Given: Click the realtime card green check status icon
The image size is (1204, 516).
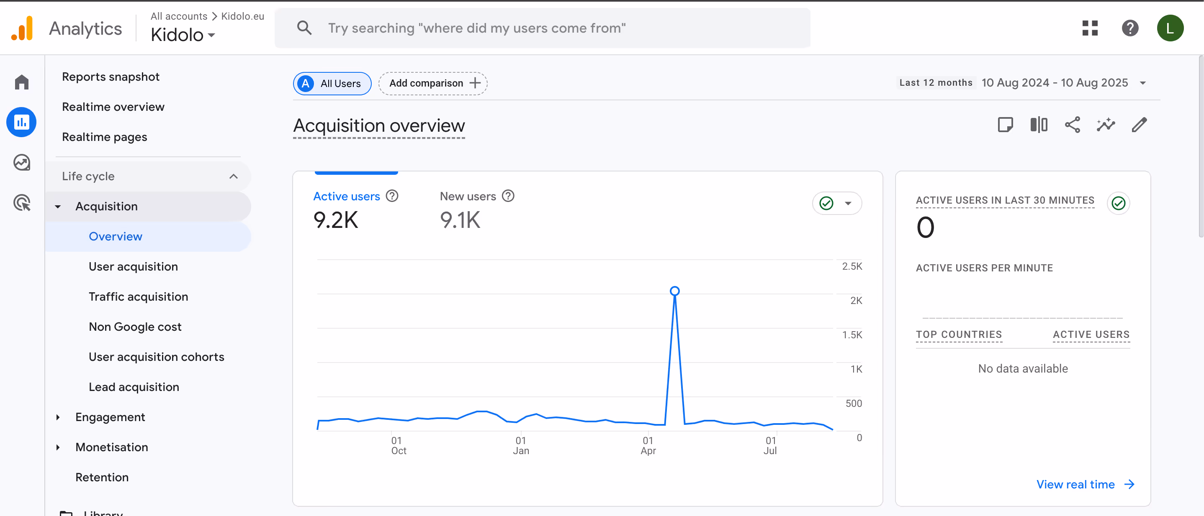Looking at the screenshot, I should coord(1118,203).
